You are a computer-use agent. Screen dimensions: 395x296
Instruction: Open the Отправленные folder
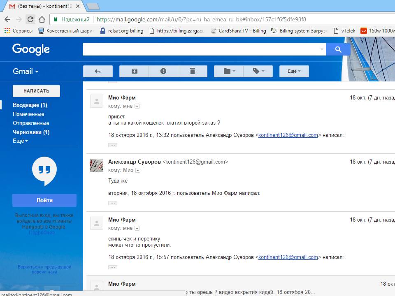[31, 123]
